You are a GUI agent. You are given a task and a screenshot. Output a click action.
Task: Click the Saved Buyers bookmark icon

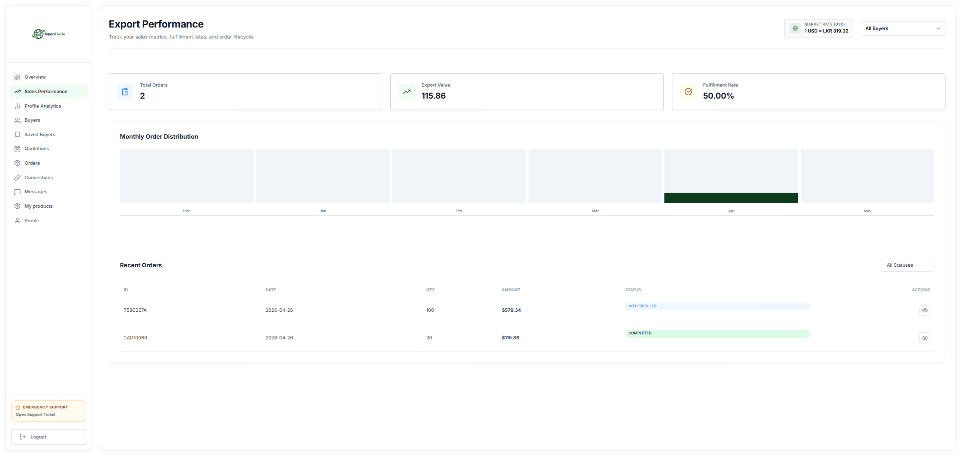point(18,135)
